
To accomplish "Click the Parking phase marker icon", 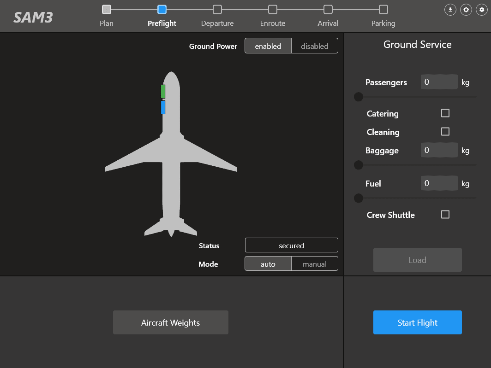I will click(x=383, y=8).
